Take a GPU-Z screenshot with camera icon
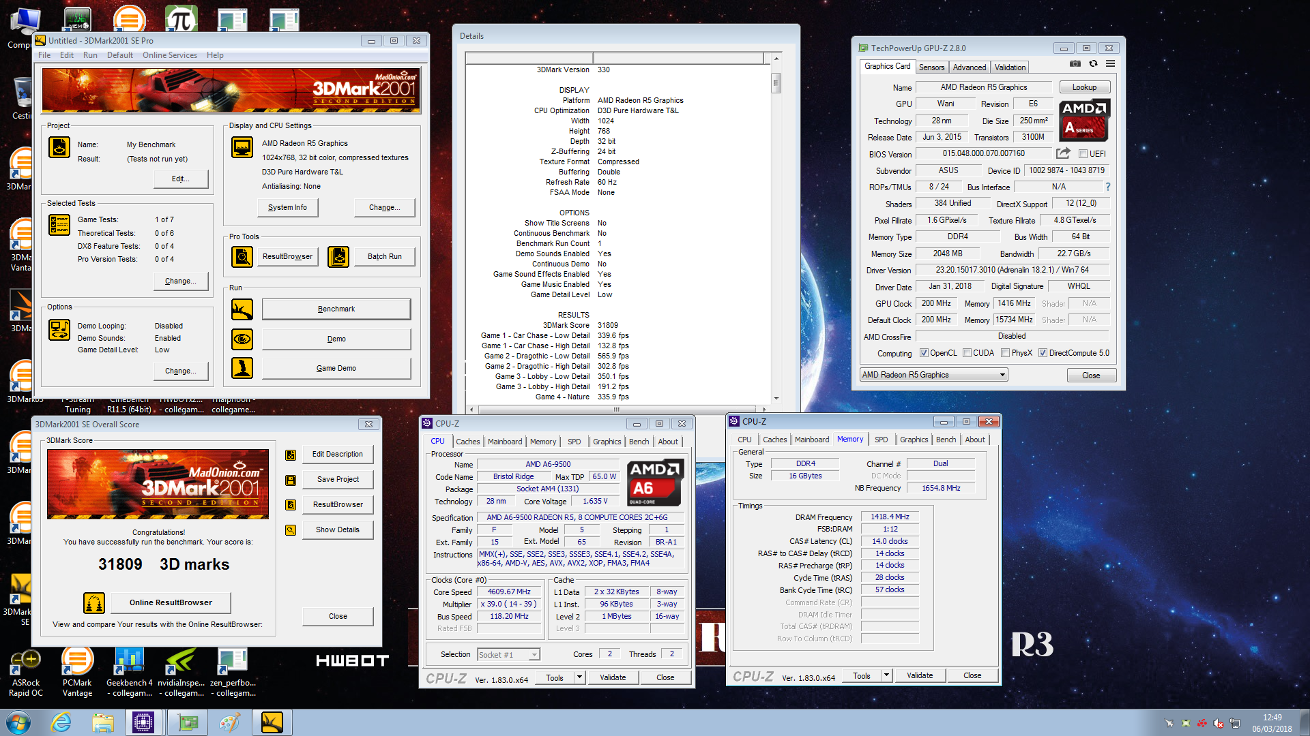1310x736 pixels. [x=1075, y=63]
